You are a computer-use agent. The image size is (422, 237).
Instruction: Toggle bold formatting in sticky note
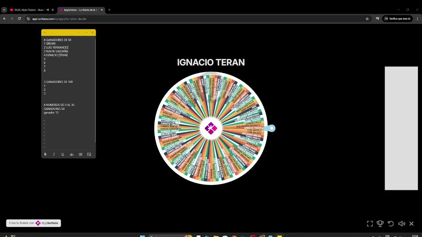click(45, 154)
